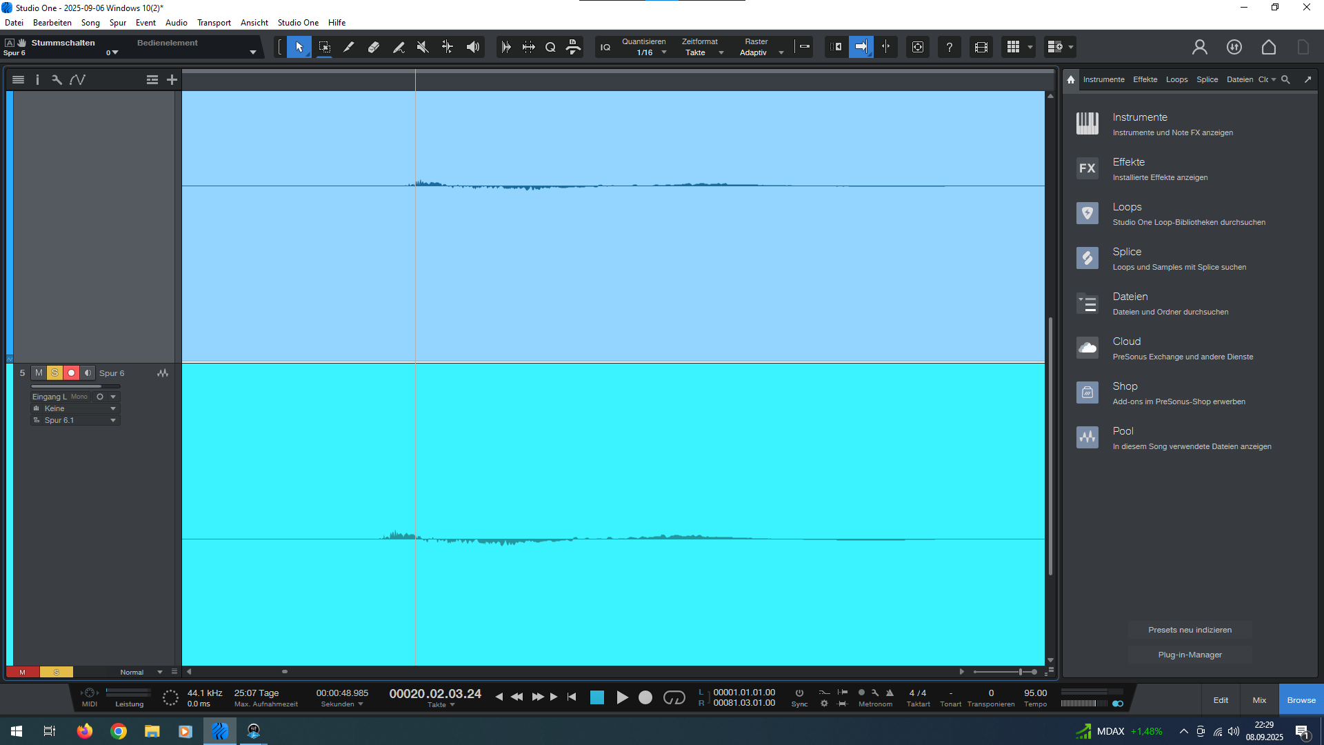1324x745 pixels.
Task: Select the Eraser tool
Action: (x=374, y=47)
